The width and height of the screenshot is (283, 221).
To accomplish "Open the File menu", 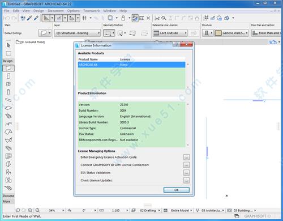I will pyautogui.click(x=7, y=11).
